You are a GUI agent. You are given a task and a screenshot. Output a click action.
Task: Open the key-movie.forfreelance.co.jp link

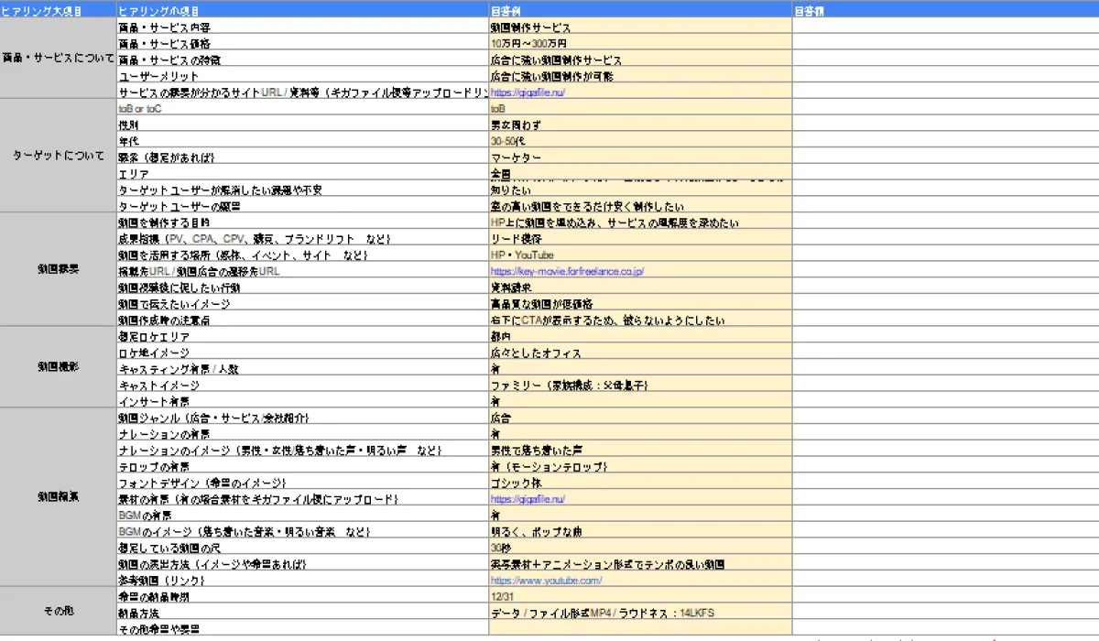(x=568, y=271)
